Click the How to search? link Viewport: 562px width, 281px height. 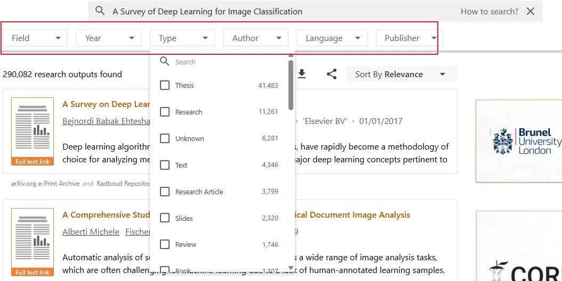click(x=489, y=11)
